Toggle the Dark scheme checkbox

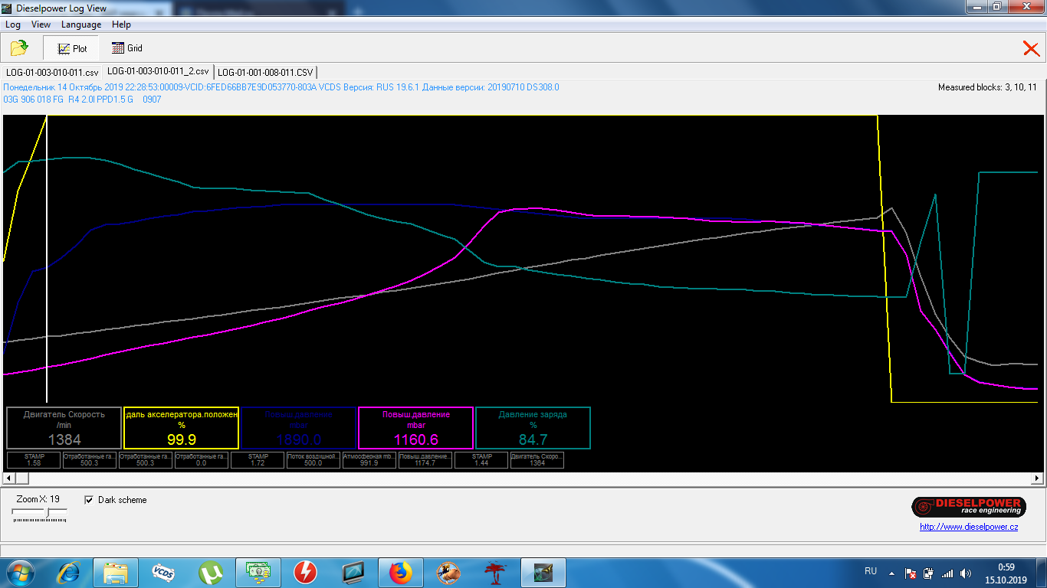coord(89,500)
